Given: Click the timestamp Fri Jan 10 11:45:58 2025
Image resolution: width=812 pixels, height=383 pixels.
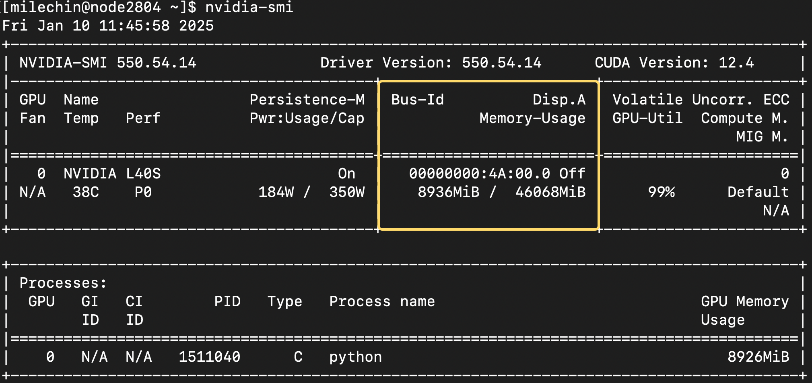Looking at the screenshot, I should pos(108,26).
